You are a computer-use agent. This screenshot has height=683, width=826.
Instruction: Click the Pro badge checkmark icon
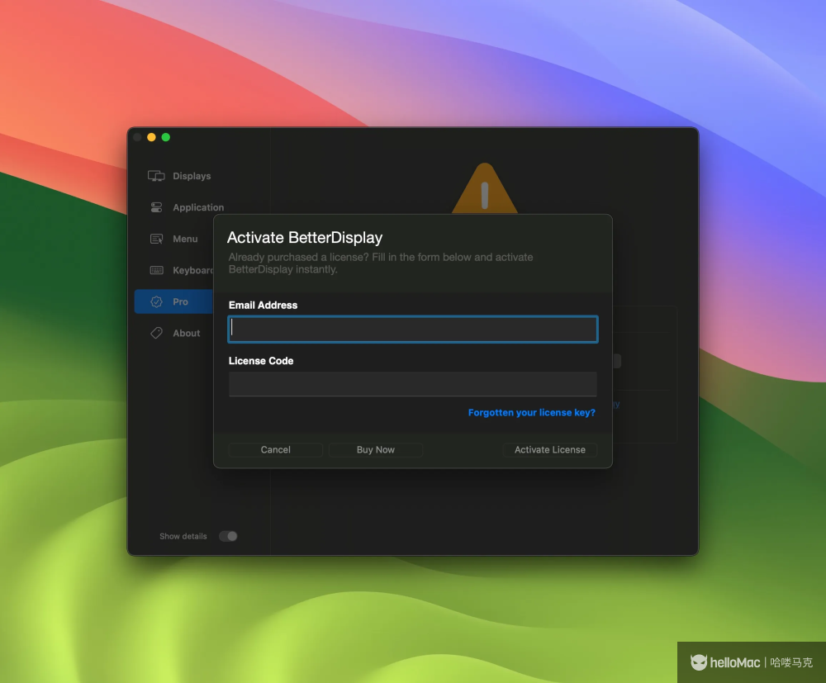click(x=156, y=302)
